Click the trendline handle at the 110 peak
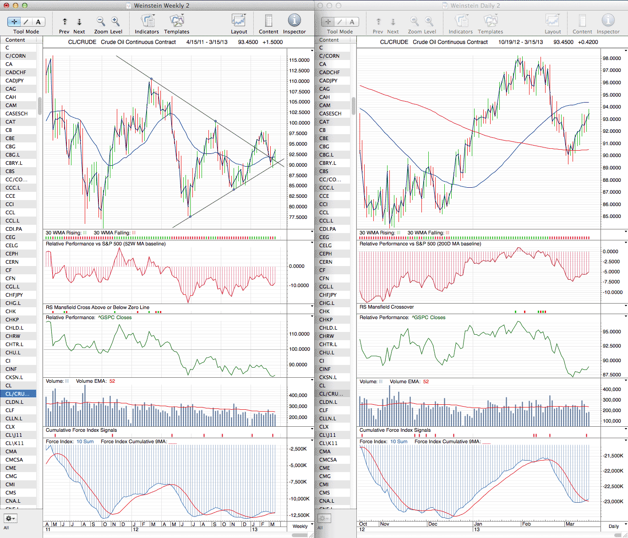The width and height of the screenshot is (628, 538). (x=151, y=79)
